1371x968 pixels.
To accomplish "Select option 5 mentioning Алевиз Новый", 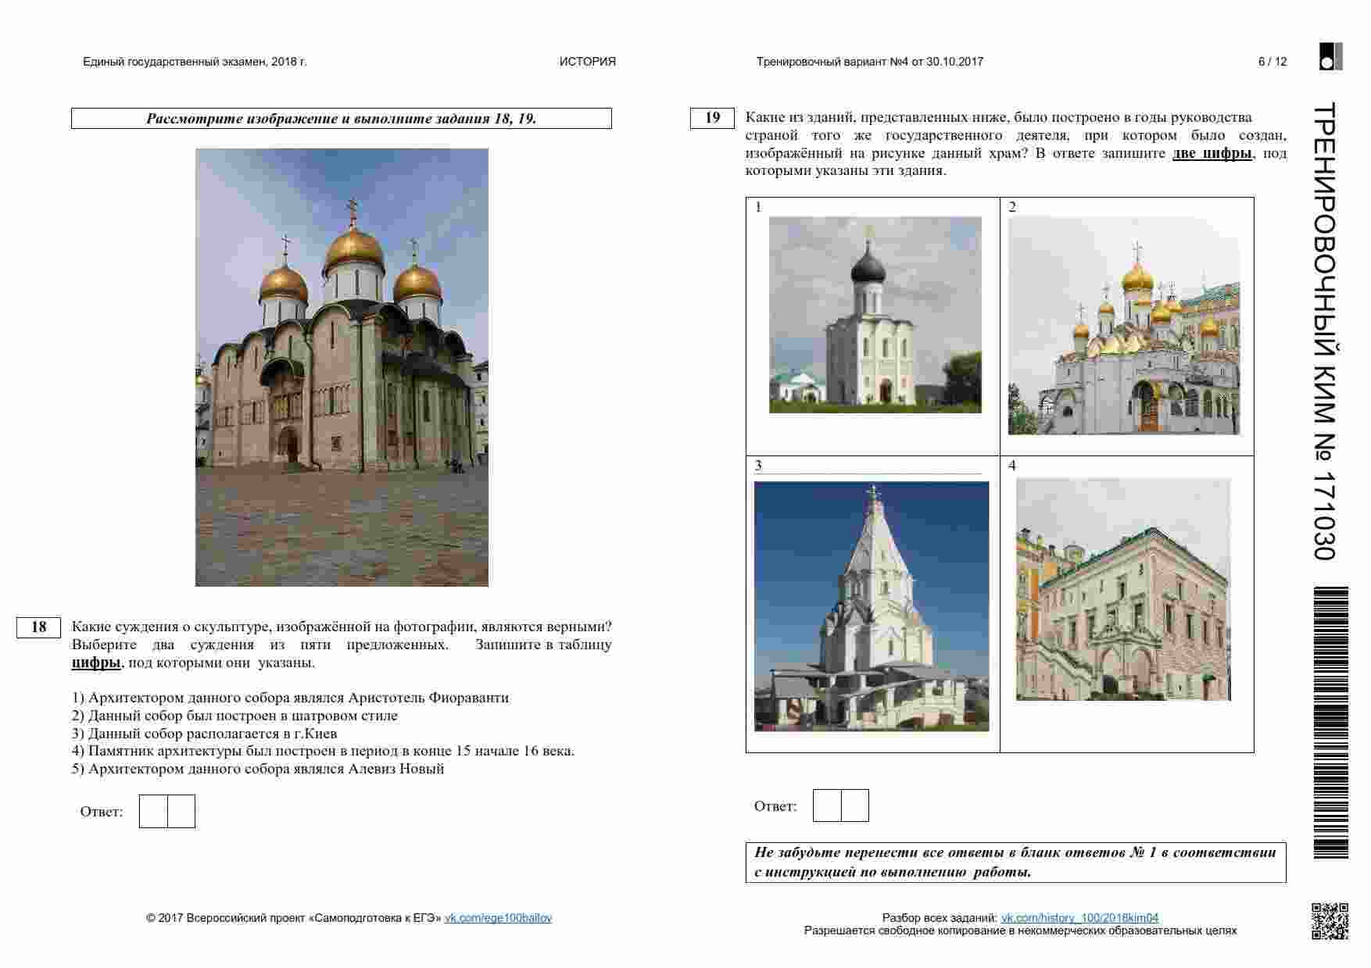I will pyautogui.click(x=258, y=769).
